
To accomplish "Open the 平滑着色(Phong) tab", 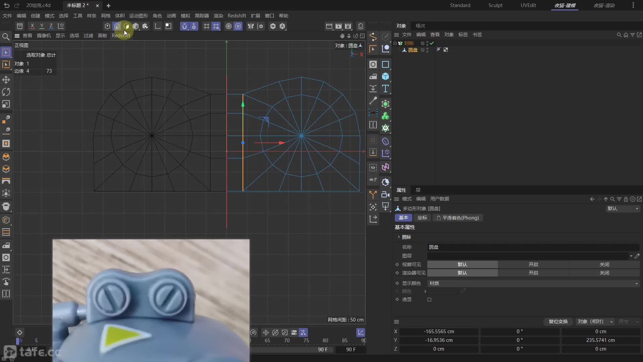I will (457, 218).
